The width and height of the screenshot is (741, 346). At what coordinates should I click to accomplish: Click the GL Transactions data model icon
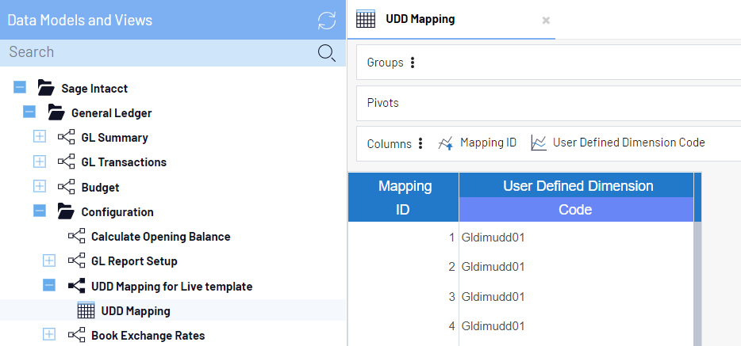click(x=66, y=162)
